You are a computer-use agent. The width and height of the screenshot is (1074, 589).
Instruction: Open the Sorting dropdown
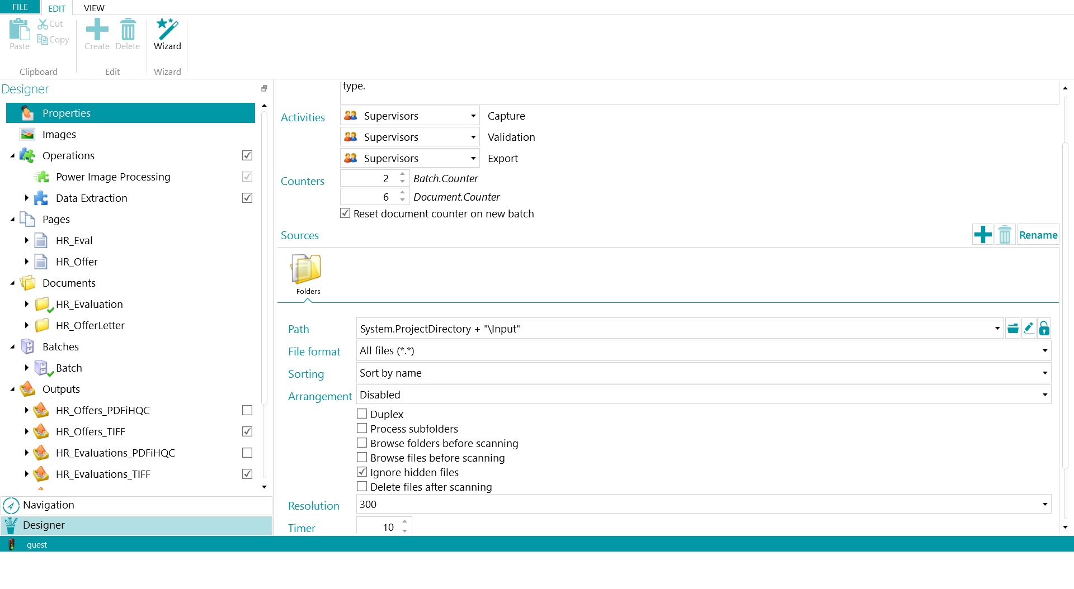click(x=1044, y=373)
